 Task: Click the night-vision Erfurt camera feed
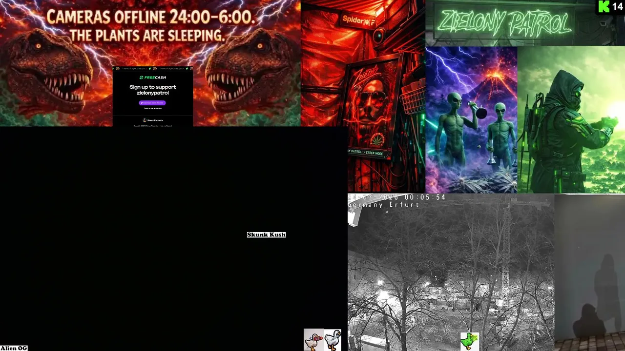pyautogui.click(x=451, y=272)
